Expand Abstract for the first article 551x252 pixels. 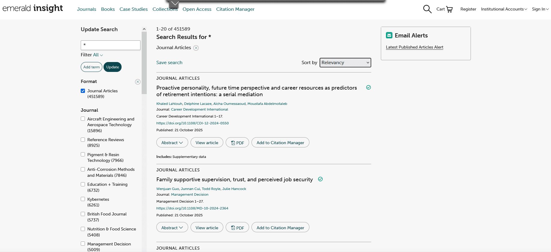coord(172,143)
